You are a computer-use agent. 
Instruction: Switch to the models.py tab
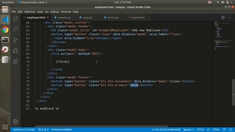(64, 18)
